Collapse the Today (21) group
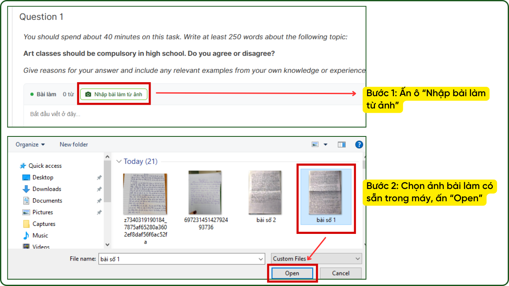The width and height of the screenshot is (509, 286). 119,161
